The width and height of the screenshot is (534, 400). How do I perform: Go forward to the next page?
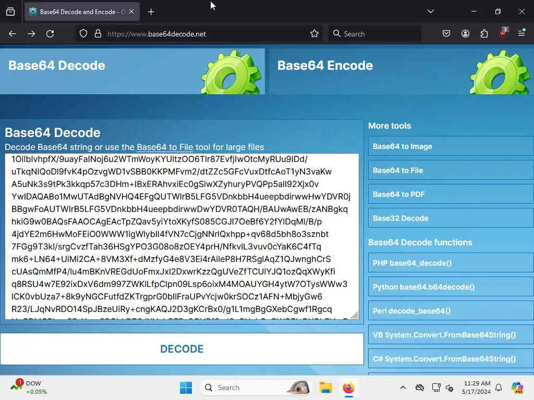[x=31, y=34]
